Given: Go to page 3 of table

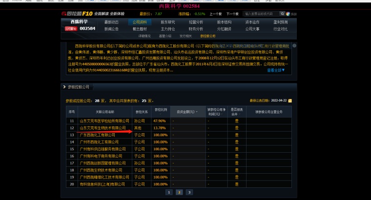Looking at the screenshot, I should pos(189,192).
